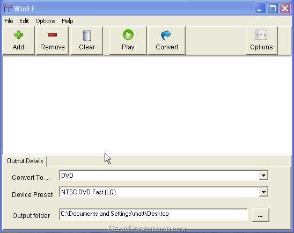The image size is (294, 233).
Task: Expand the Device Preset dropdown arrow
Action: click(x=263, y=192)
